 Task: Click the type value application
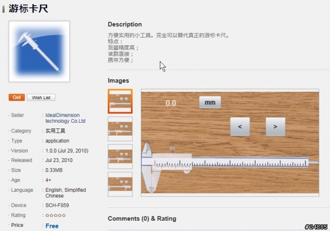coord(57,141)
